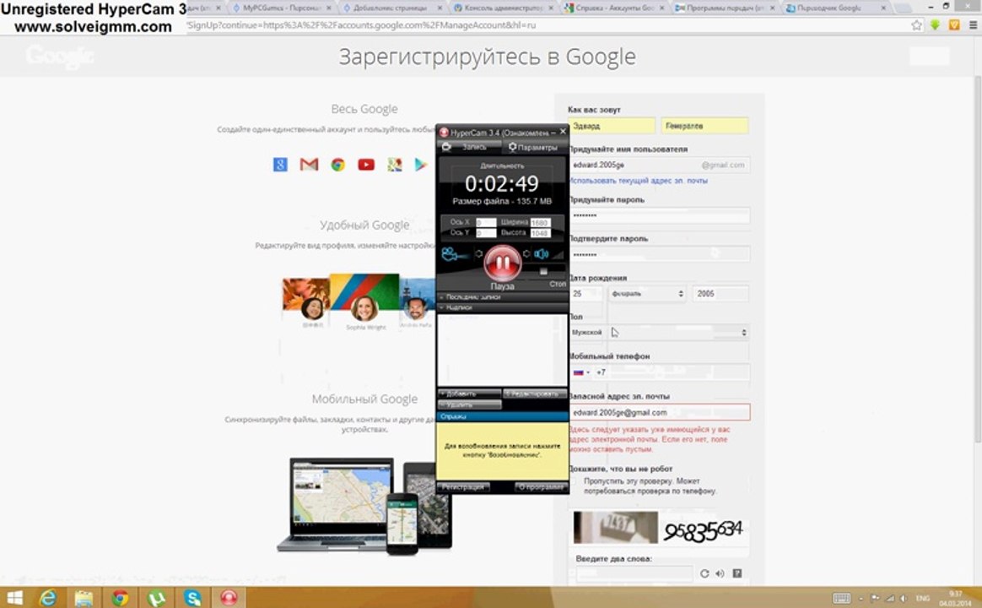Collapse the Надписи section in HyperCam

(502, 307)
